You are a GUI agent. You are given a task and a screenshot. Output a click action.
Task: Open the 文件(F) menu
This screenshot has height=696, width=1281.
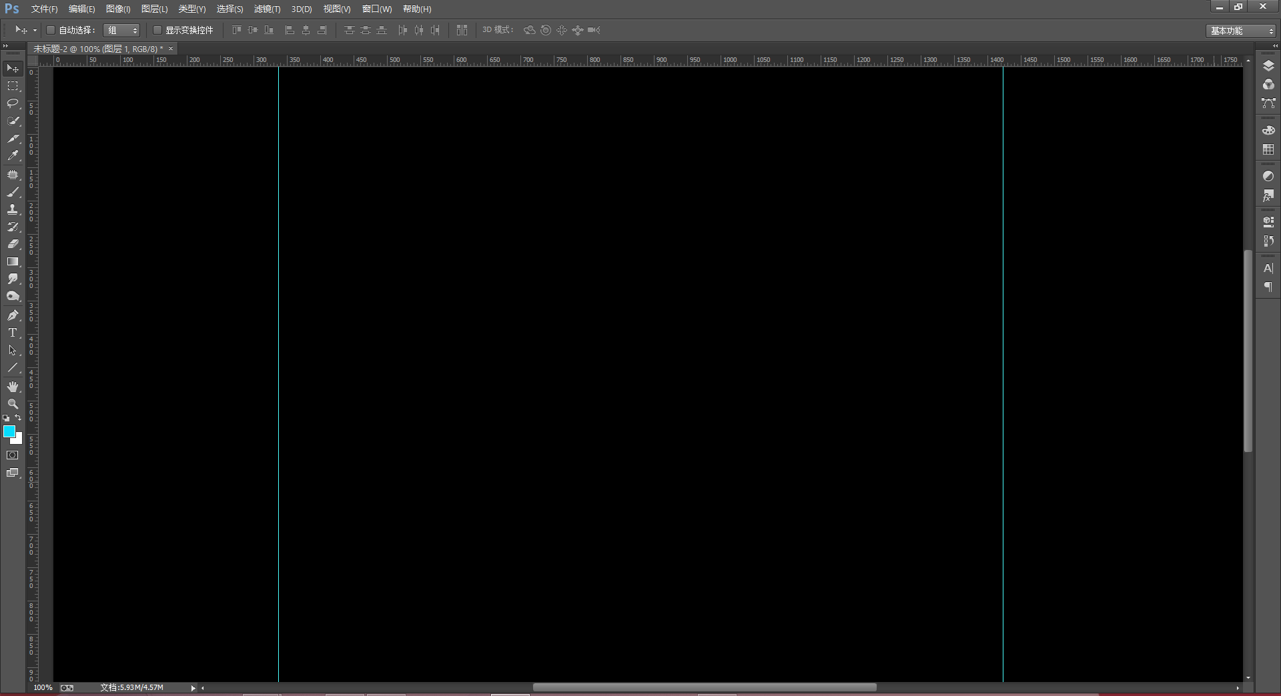[x=44, y=9]
